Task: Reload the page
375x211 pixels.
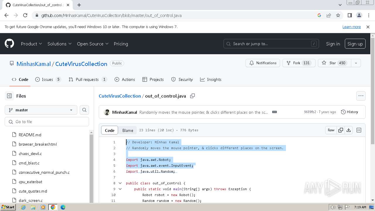Action: pos(25,15)
